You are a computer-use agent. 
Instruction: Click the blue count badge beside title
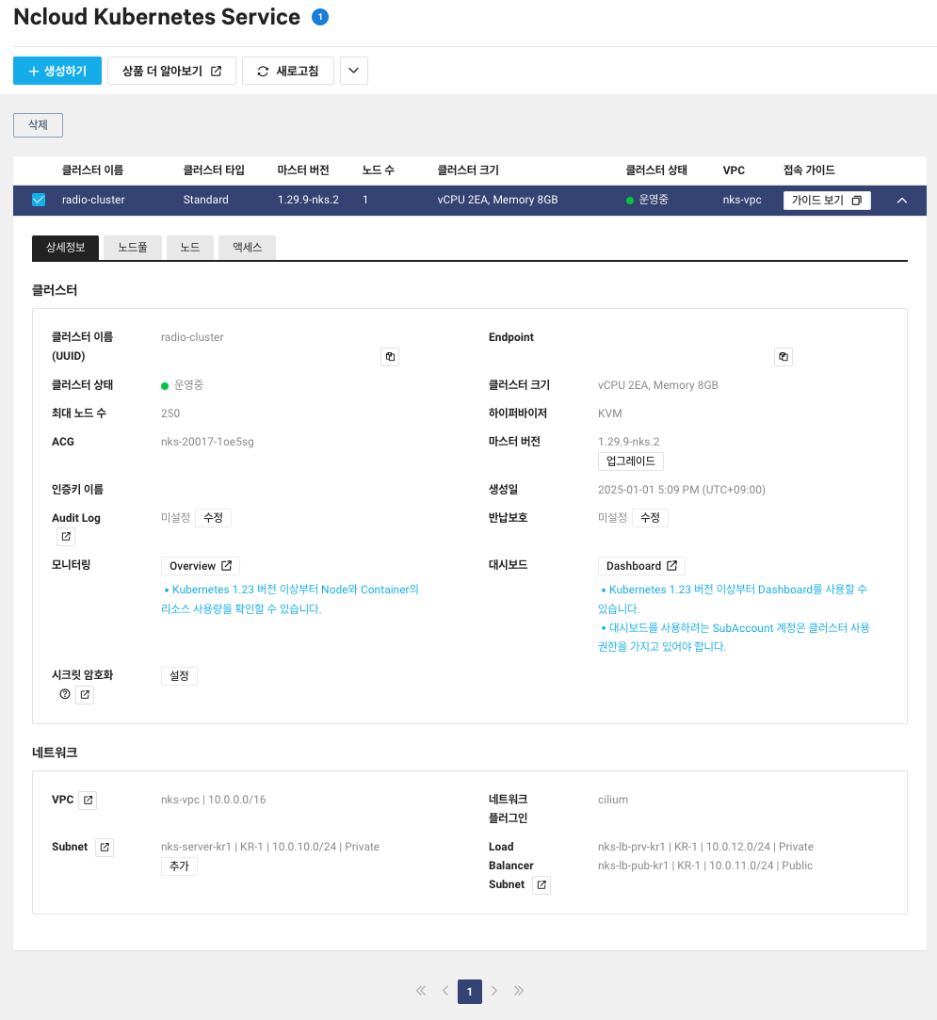coord(320,17)
